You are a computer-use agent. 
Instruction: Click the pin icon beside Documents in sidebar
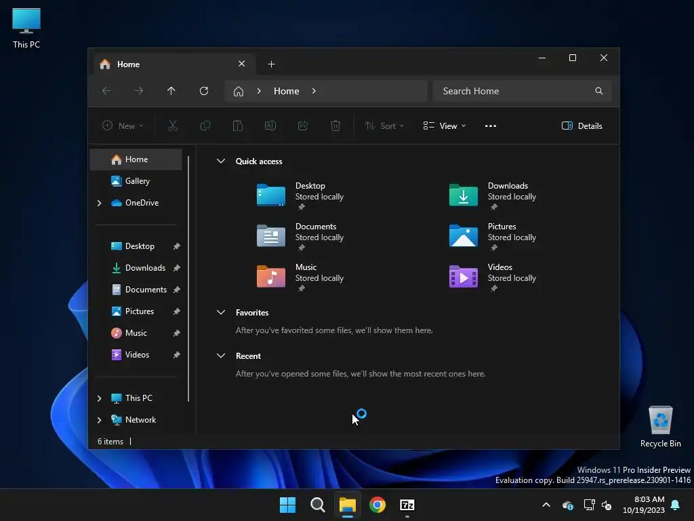pyautogui.click(x=177, y=290)
